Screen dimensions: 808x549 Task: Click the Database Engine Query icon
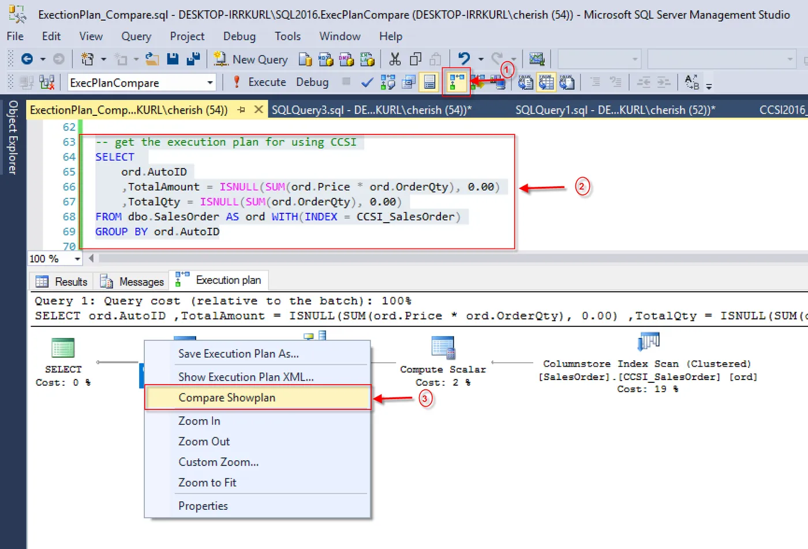tap(305, 59)
